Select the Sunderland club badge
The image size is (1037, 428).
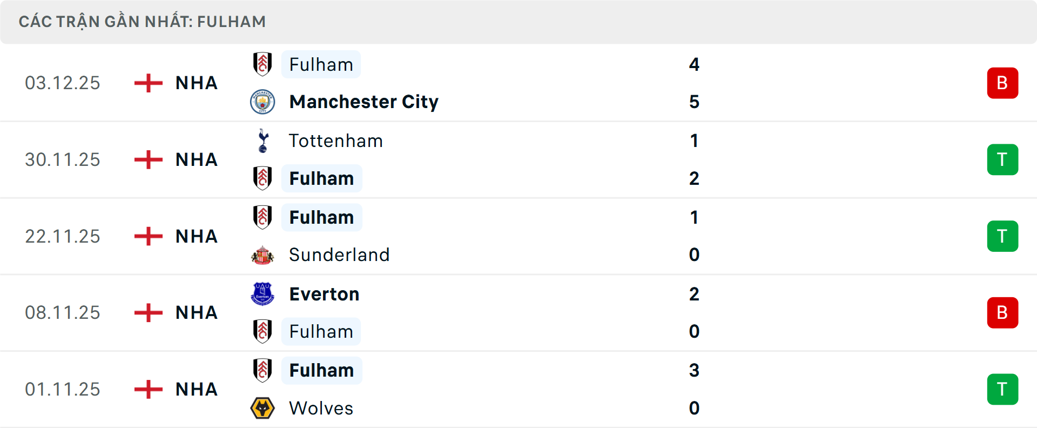(263, 255)
